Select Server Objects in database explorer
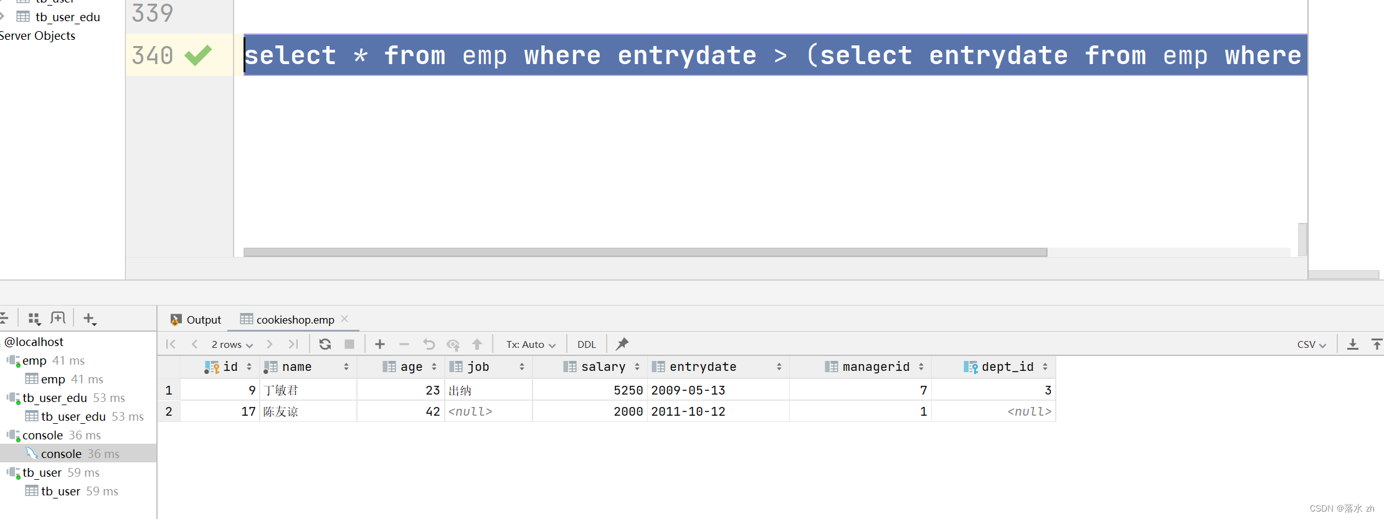 pos(37,35)
